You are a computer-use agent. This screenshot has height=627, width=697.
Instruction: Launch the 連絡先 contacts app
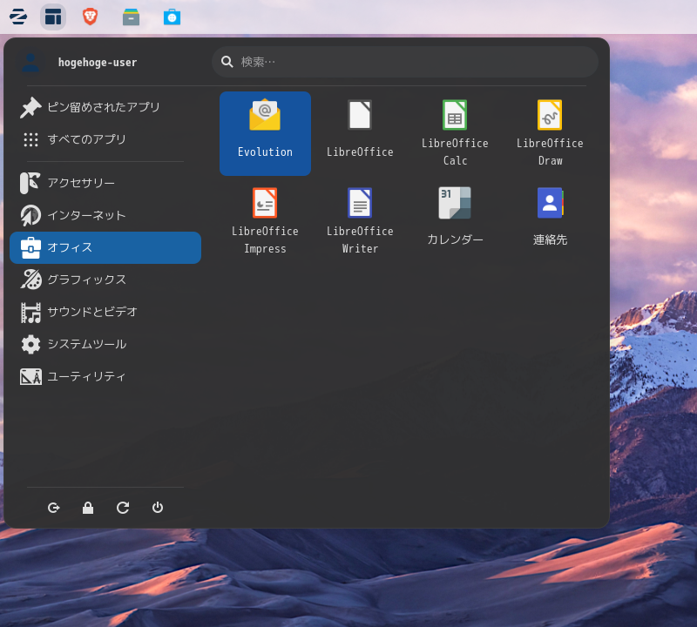pyautogui.click(x=550, y=221)
